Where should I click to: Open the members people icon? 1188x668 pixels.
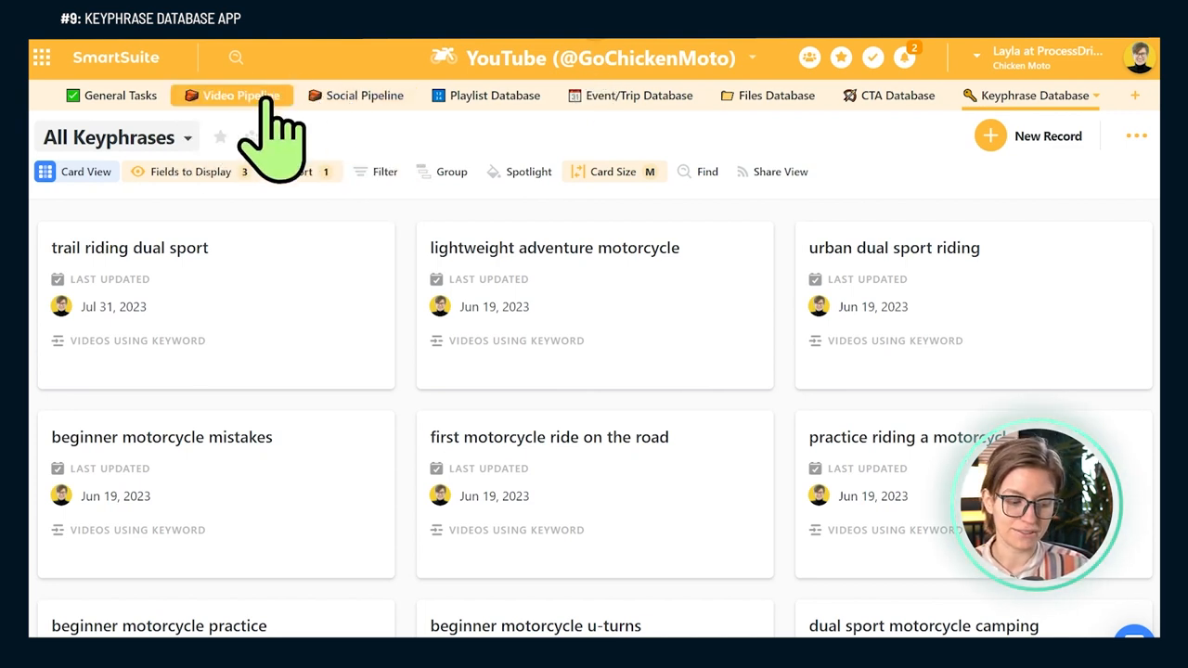click(809, 58)
